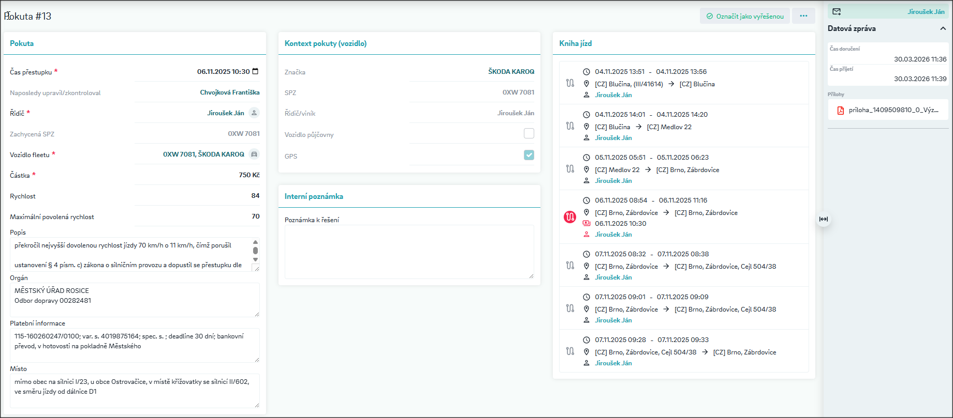Click the Kontext pokuty (vozidlo) header
The image size is (953, 418).
326,43
